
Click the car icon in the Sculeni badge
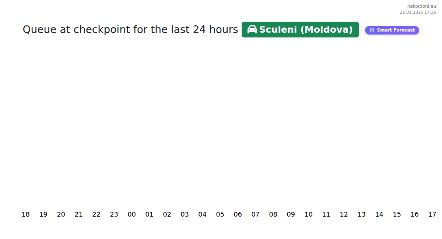(252, 30)
